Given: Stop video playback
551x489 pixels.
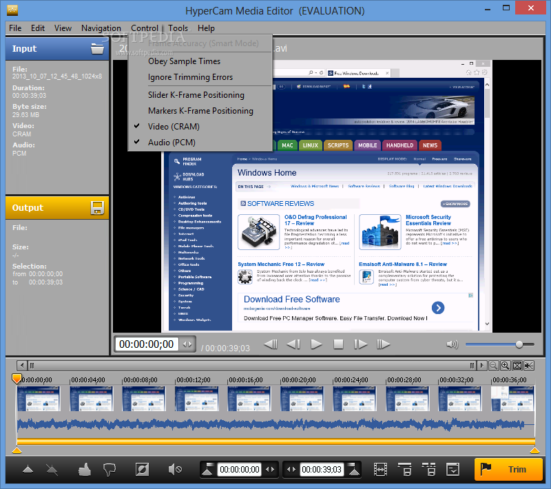Looking at the screenshot, I should 338,344.
